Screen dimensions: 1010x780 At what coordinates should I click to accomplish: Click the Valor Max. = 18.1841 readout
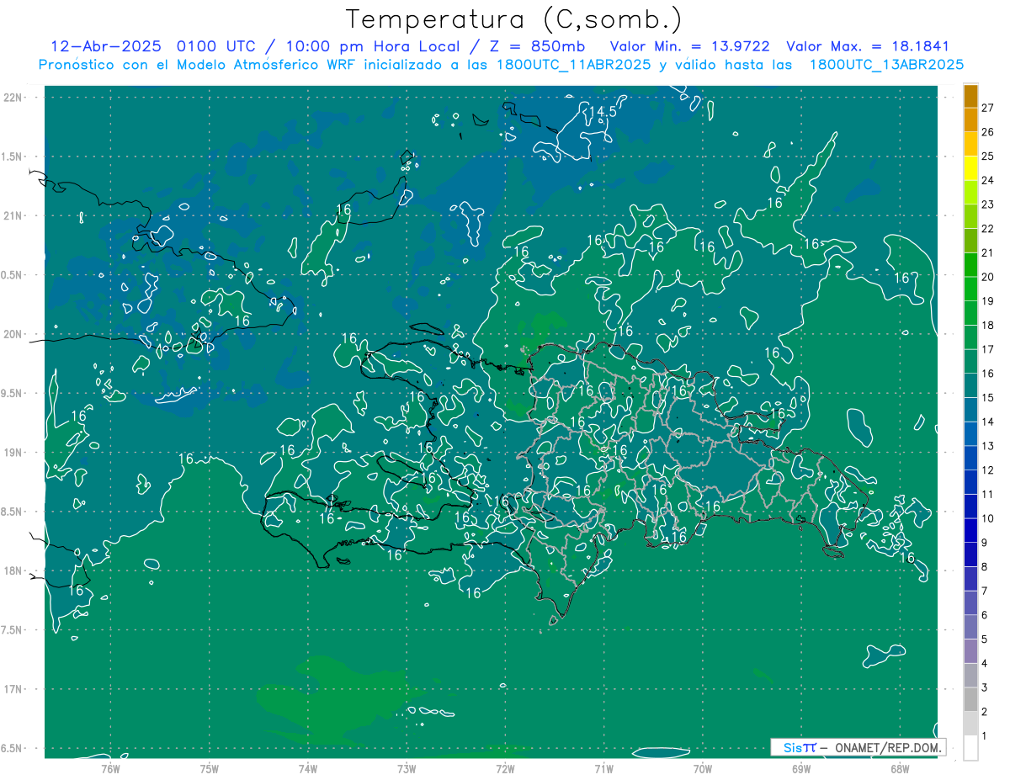pyautogui.click(x=868, y=46)
